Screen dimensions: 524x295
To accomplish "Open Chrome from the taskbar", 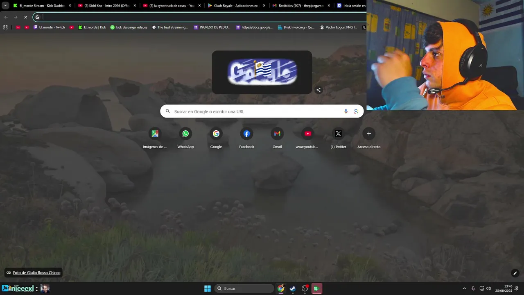I will [281, 288].
